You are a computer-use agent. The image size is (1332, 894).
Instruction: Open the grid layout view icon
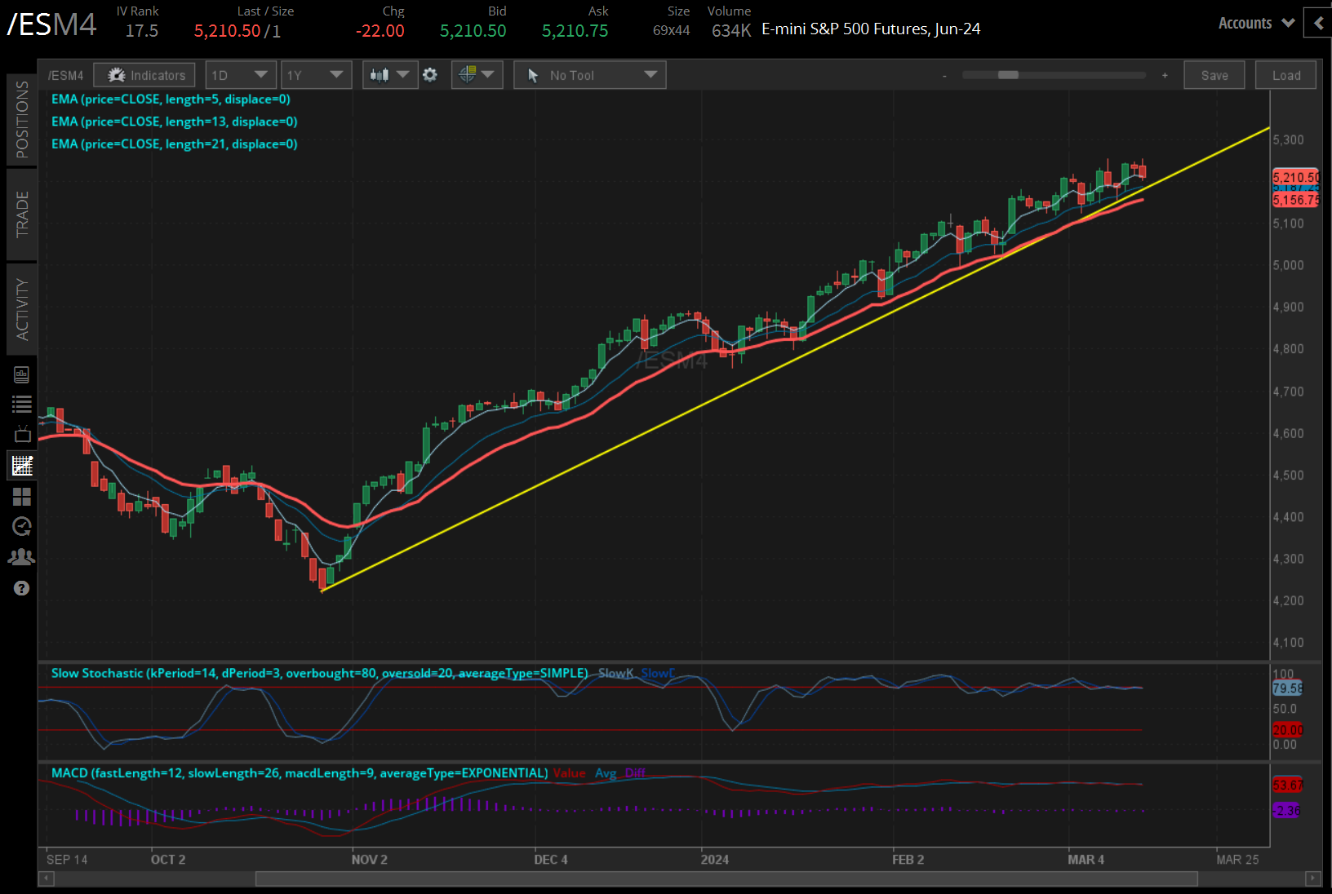pos(22,496)
